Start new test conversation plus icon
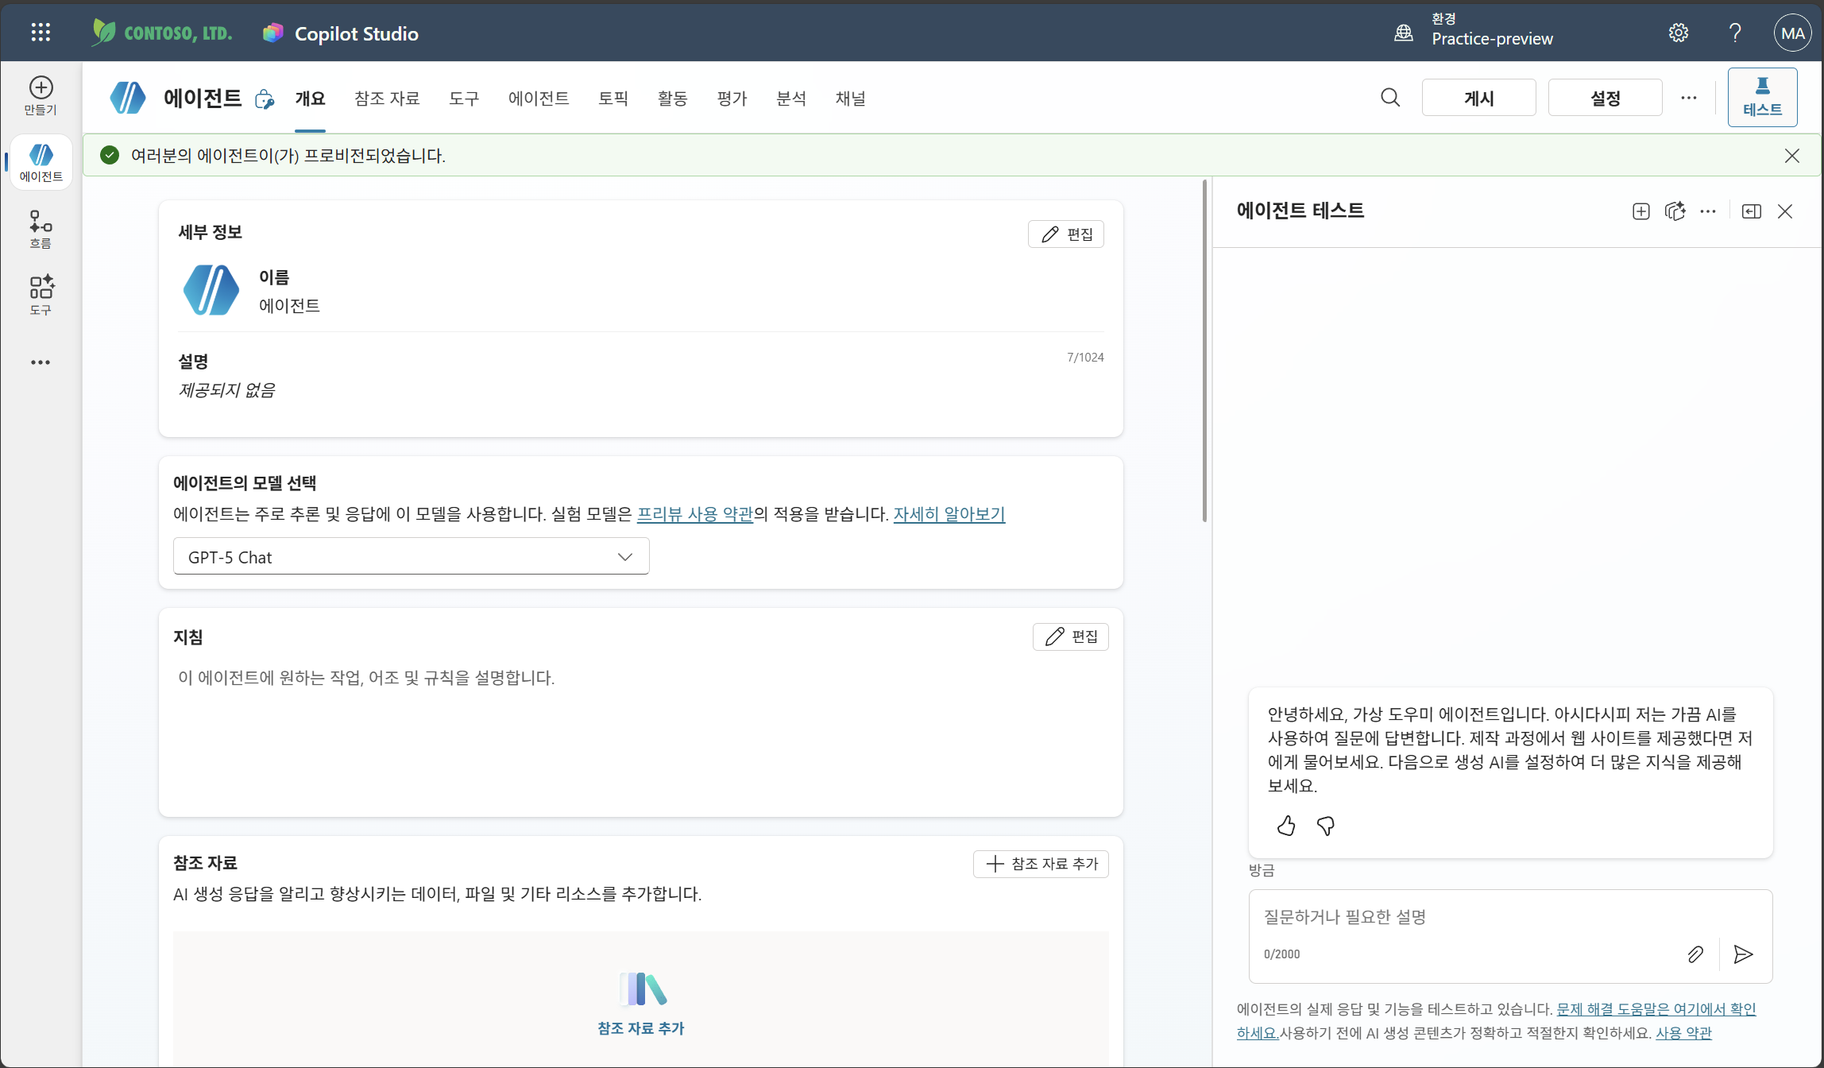This screenshot has width=1824, height=1068. click(x=1641, y=211)
